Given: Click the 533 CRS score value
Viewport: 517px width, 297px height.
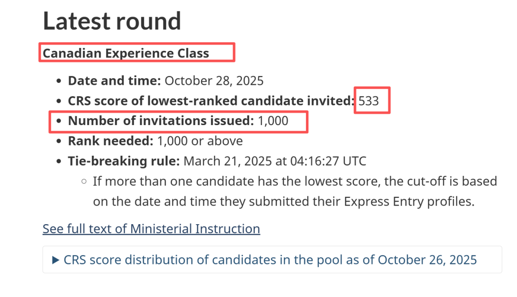Looking at the screenshot, I should 369,101.
